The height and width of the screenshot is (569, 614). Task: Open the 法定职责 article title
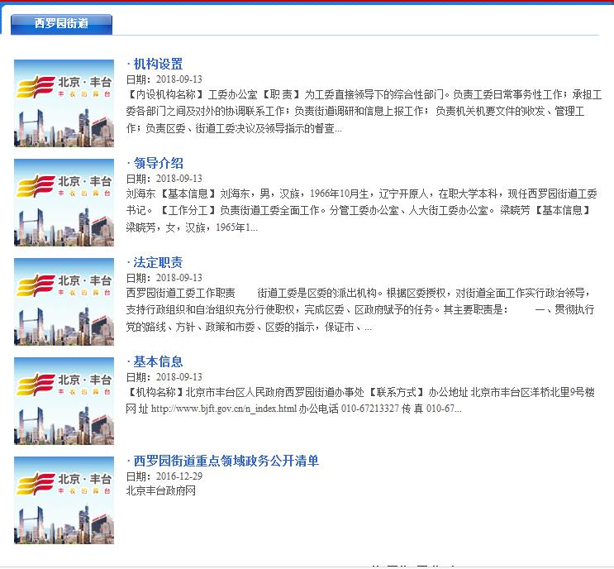(158, 263)
